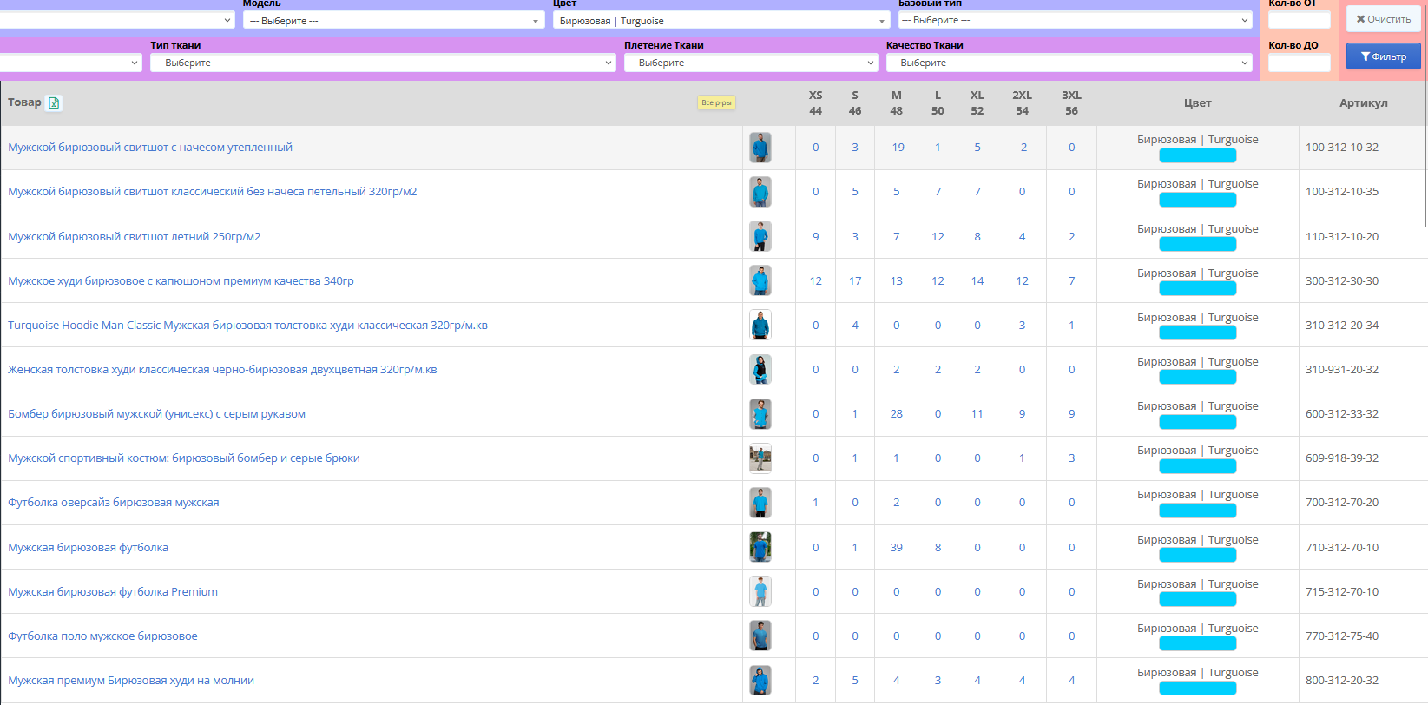Open the Качество Ткани dropdown

pos(1069,63)
